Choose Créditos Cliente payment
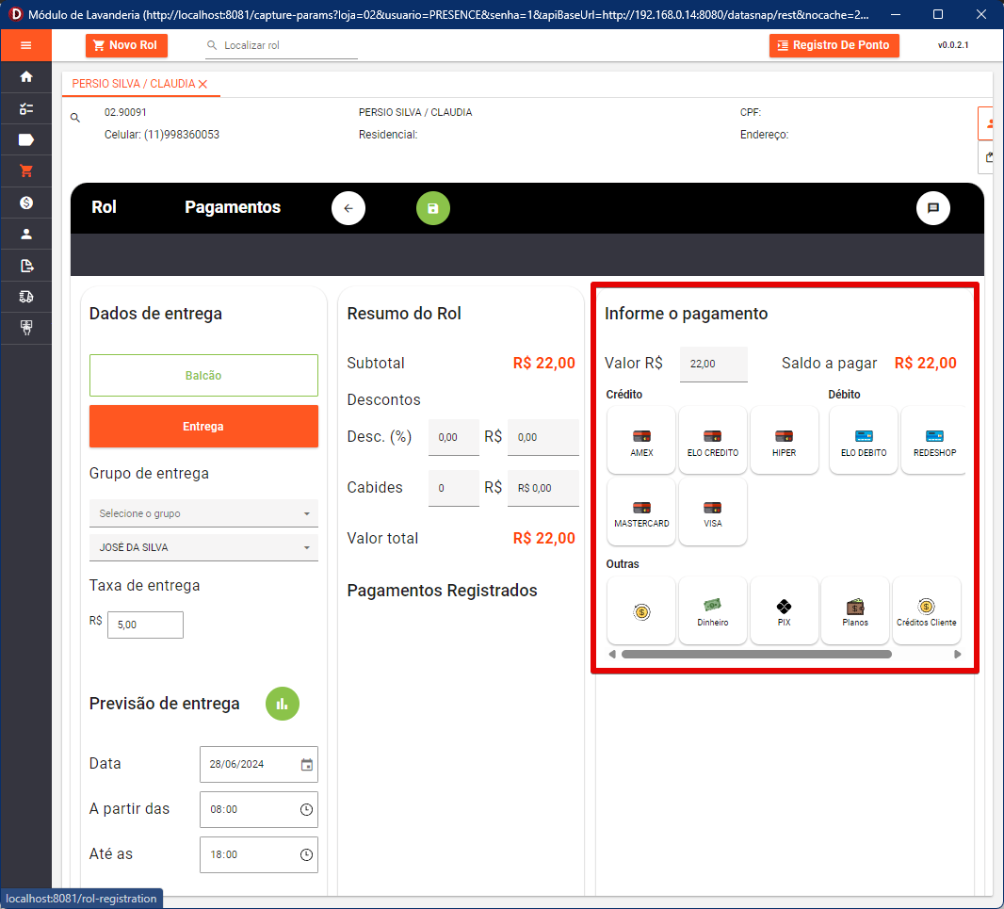Screen dimensions: 1004x909 926,611
